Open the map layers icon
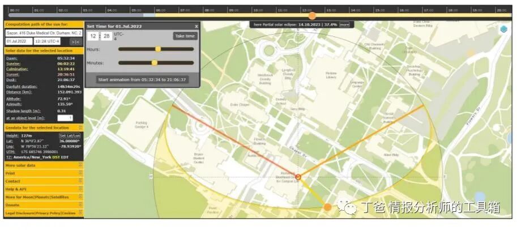 pyautogui.click(x=503, y=29)
